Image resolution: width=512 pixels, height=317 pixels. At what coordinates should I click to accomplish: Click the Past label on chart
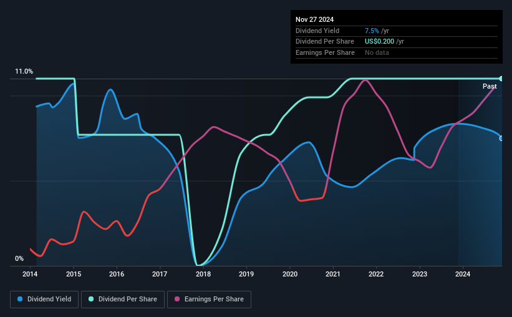tap(490, 86)
